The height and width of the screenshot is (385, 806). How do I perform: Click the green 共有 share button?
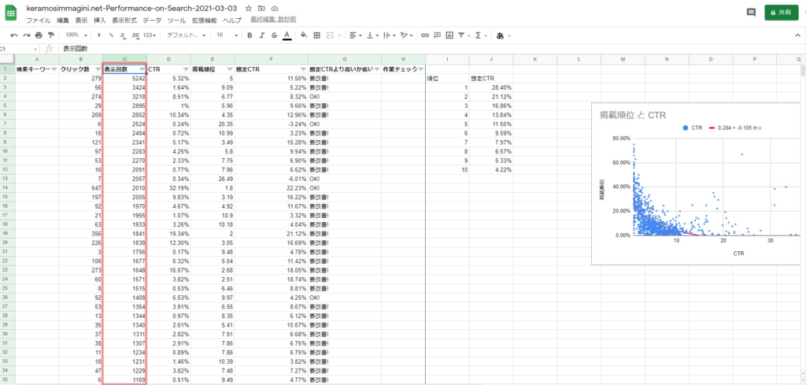(781, 13)
